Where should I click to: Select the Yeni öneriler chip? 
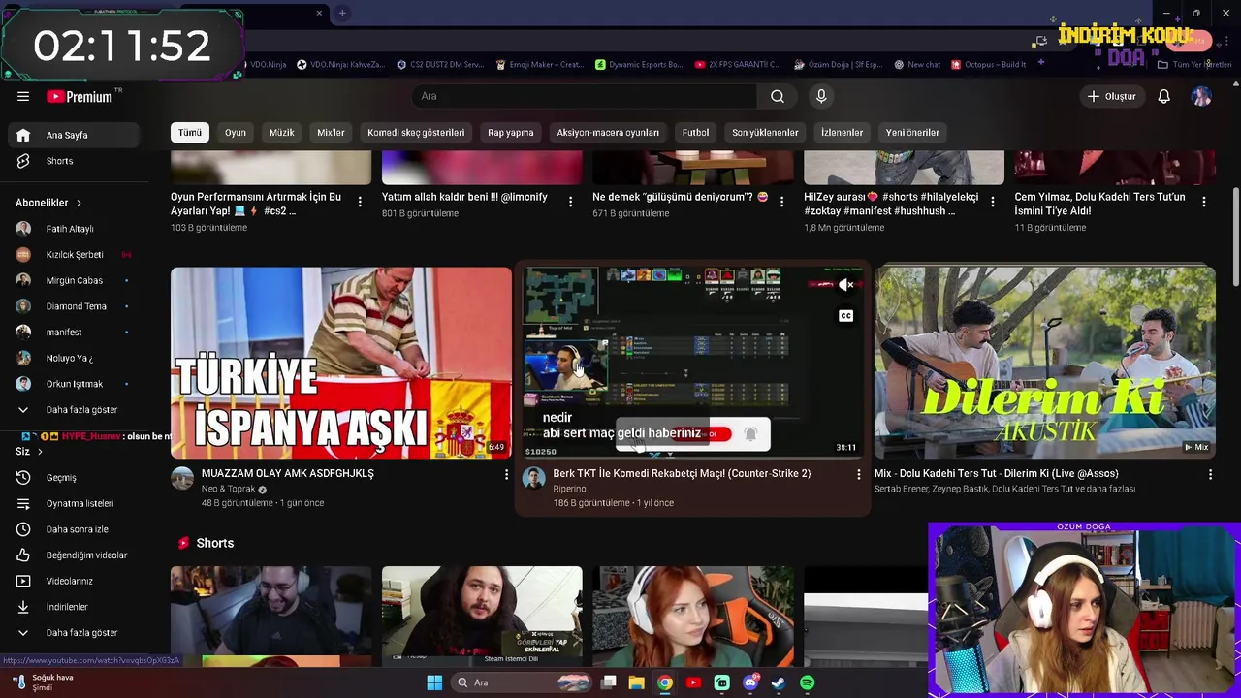[x=912, y=132]
